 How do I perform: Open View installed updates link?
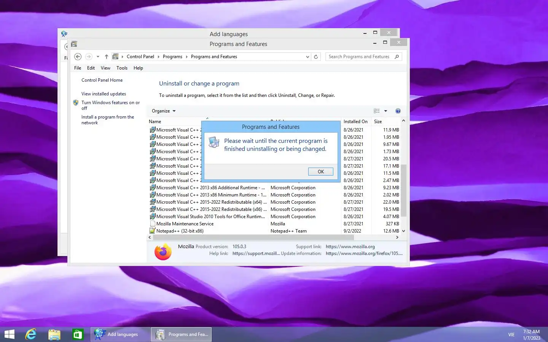click(x=104, y=94)
